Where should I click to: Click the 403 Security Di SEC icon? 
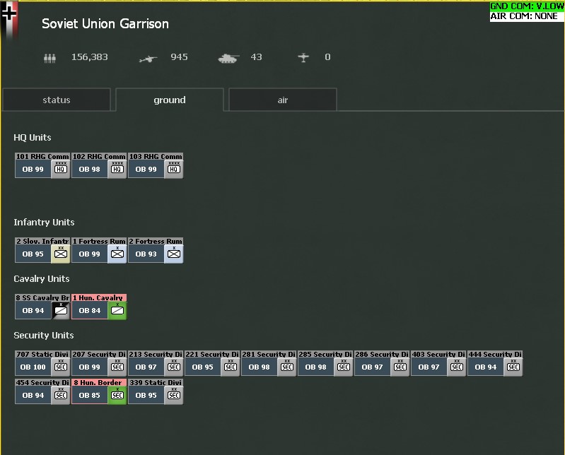point(457,367)
